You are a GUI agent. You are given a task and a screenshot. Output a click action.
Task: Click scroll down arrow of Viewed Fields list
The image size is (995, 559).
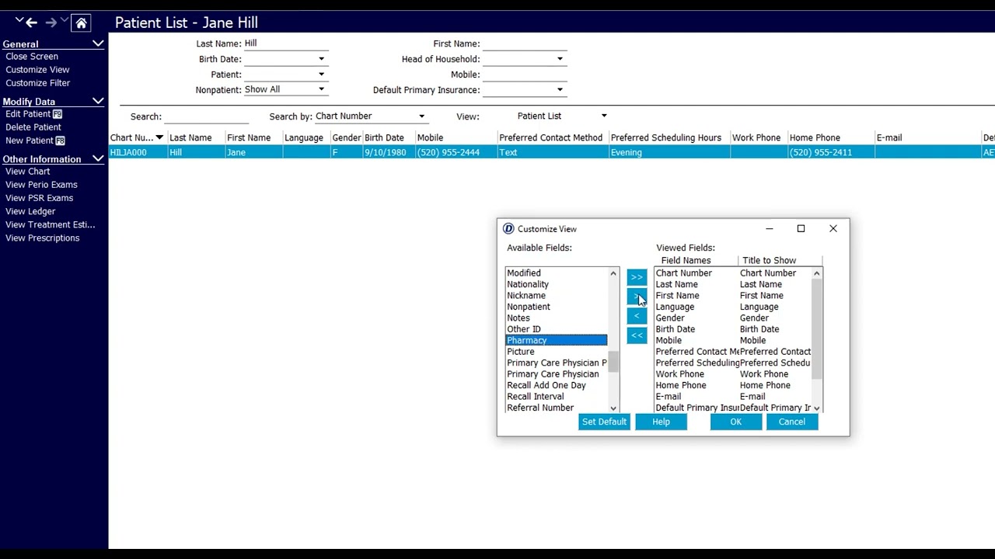click(816, 408)
